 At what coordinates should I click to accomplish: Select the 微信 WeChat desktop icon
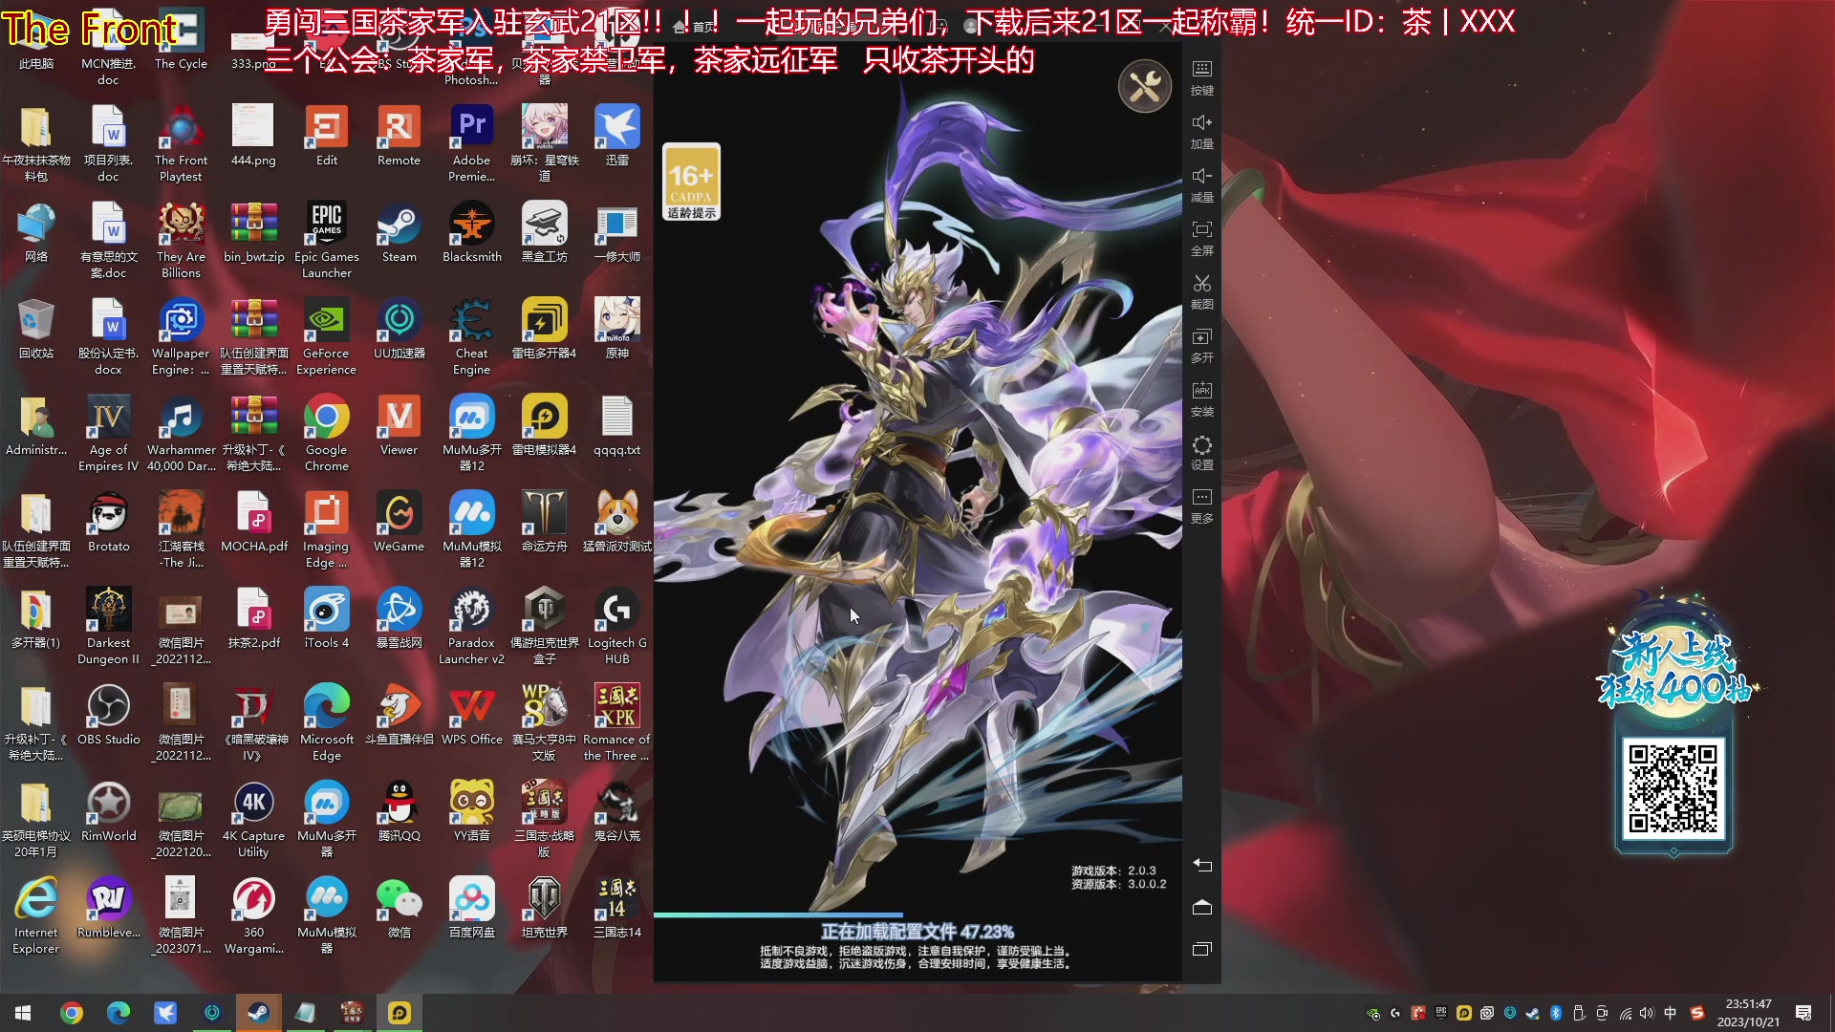click(x=399, y=908)
